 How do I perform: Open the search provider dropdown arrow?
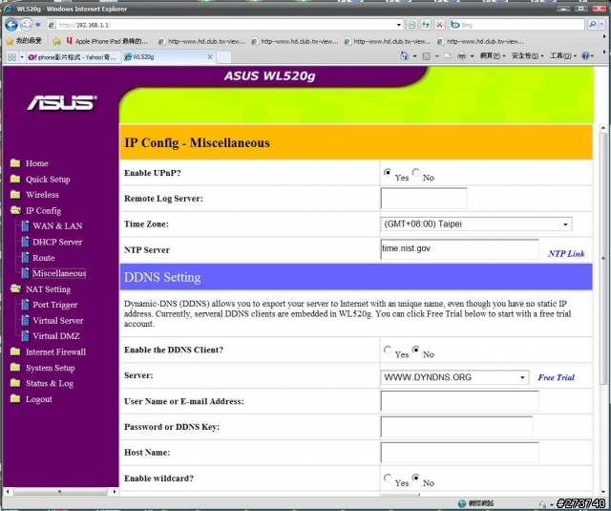(602, 25)
